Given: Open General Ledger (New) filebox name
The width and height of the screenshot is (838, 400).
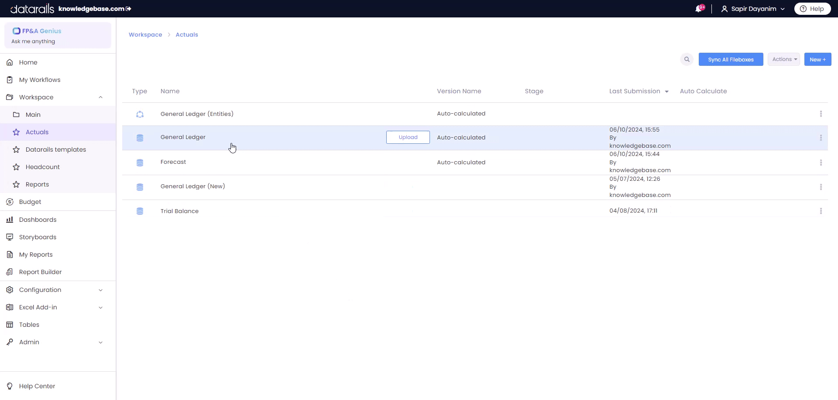Looking at the screenshot, I should (x=193, y=186).
